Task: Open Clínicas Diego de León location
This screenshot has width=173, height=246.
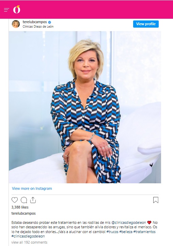Action: coord(38,27)
